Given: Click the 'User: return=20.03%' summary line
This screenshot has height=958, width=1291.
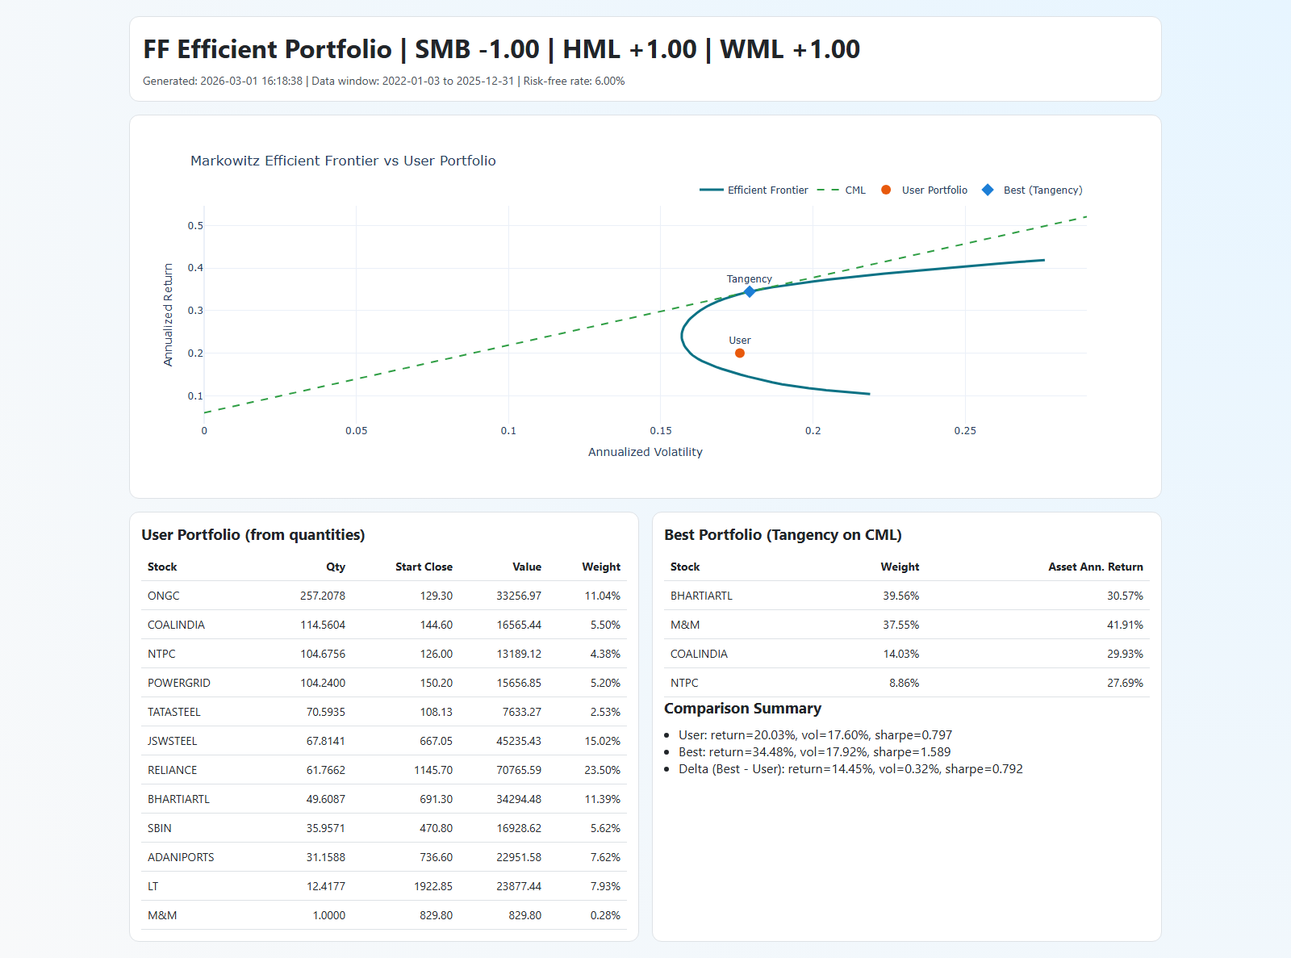Looking at the screenshot, I should click(x=816, y=735).
